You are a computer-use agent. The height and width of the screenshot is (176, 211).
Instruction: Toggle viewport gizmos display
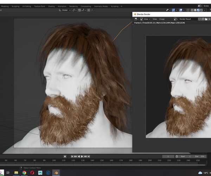pyautogui.click(x=173, y=10)
